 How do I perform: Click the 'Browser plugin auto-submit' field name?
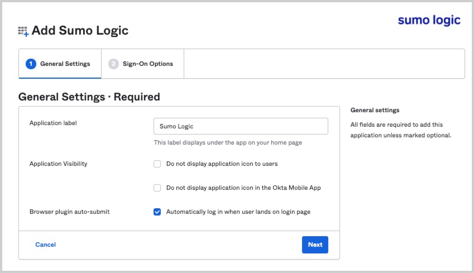click(x=69, y=212)
